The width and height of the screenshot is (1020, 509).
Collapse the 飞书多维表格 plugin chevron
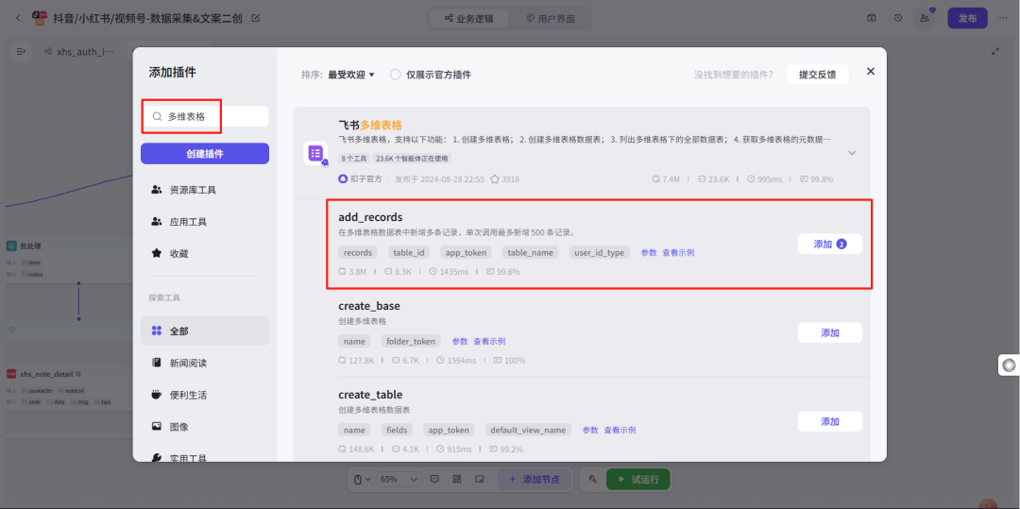click(852, 153)
